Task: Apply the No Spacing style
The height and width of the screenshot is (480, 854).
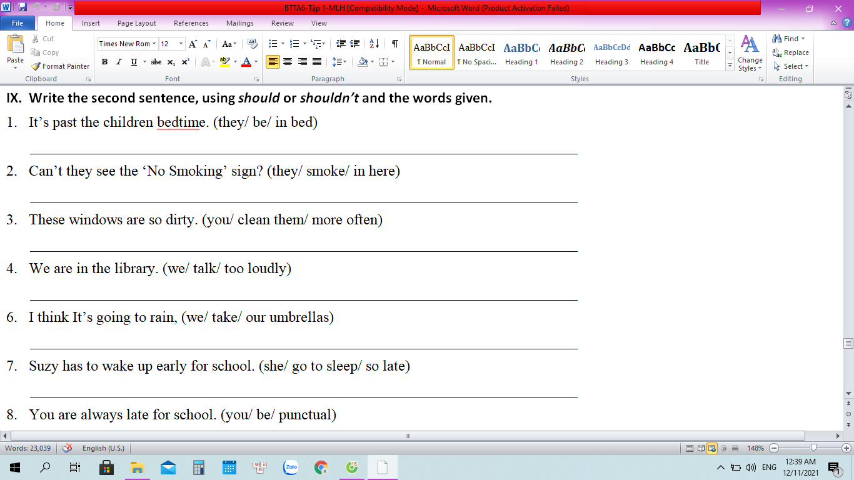Action: point(476,52)
